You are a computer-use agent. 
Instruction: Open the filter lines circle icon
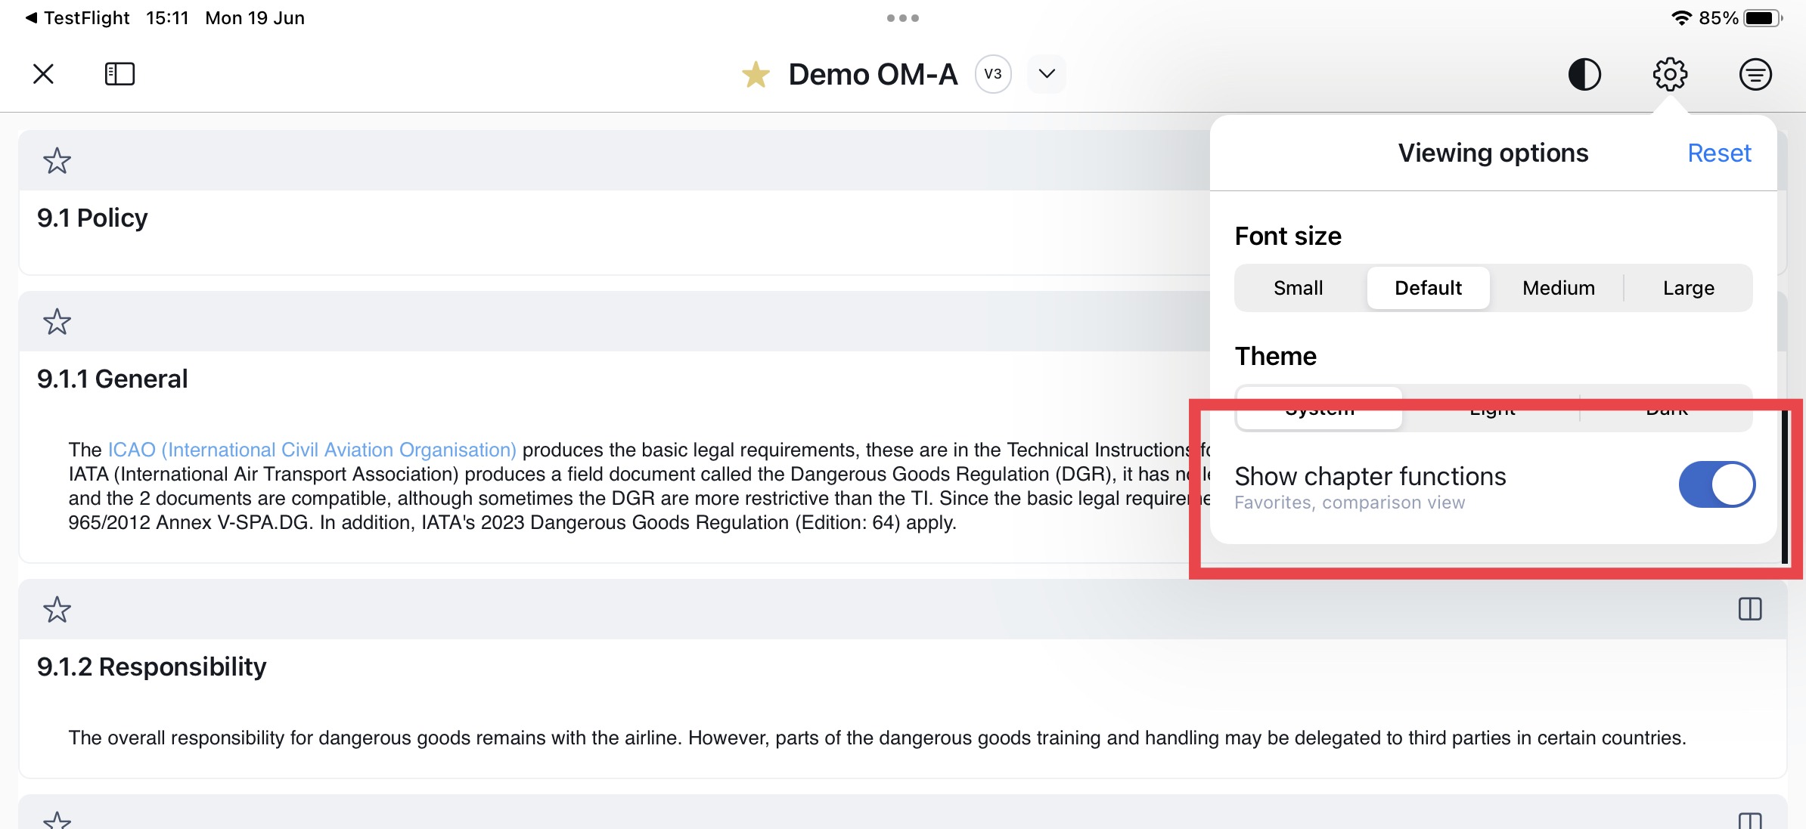tap(1755, 74)
